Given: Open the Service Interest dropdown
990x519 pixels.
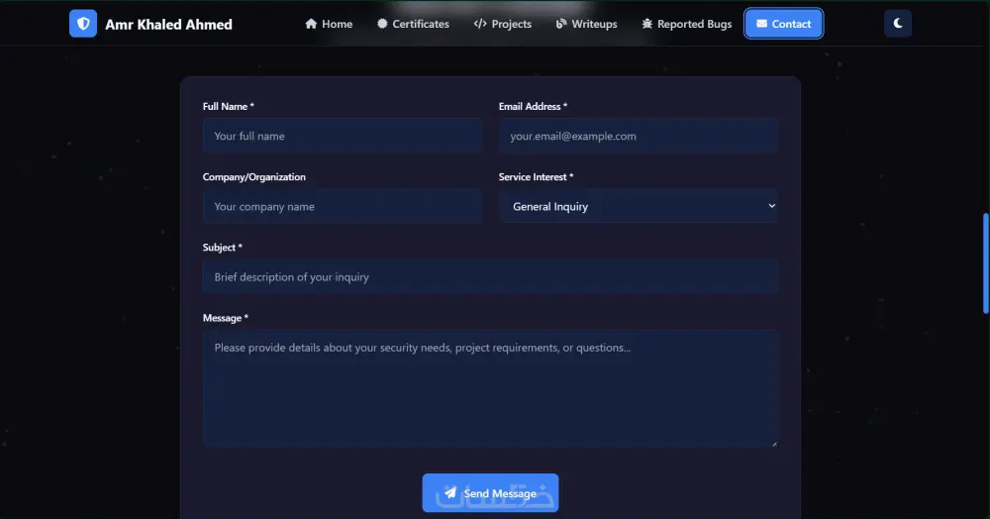Looking at the screenshot, I should click(x=639, y=207).
